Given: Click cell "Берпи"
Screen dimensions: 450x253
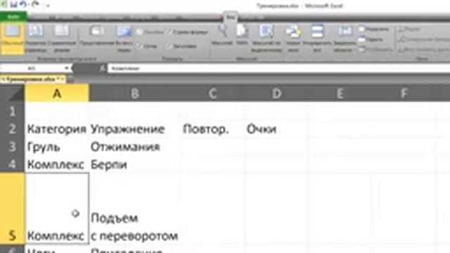Looking at the screenshot, I should [x=134, y=164].
